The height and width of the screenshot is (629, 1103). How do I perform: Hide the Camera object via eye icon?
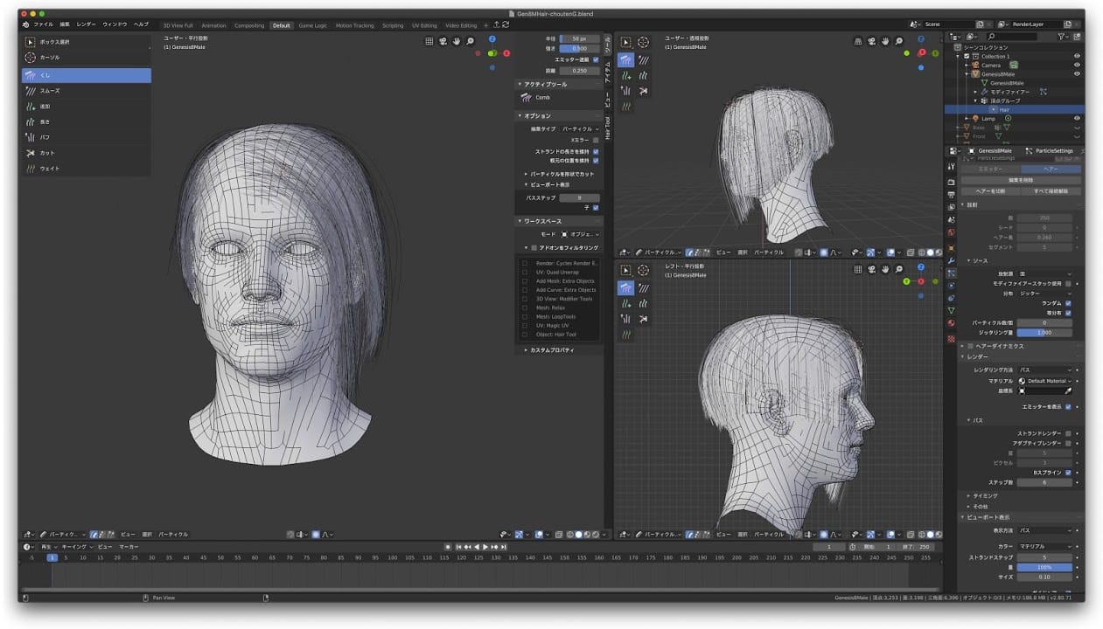pyautogui.click(x=1077, y=65)
